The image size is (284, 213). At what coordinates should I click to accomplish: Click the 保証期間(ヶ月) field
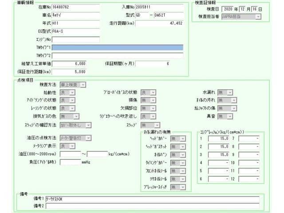coord(153,64)
